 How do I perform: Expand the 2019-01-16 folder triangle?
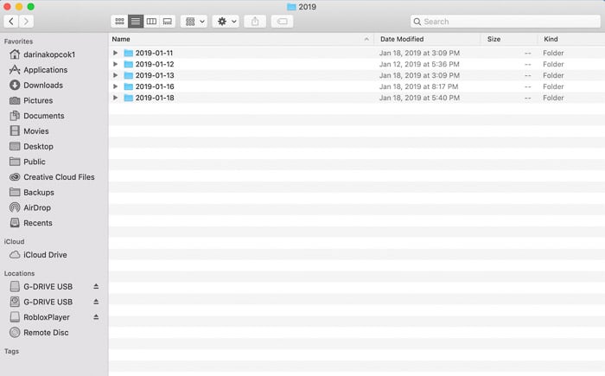[115, 86]
